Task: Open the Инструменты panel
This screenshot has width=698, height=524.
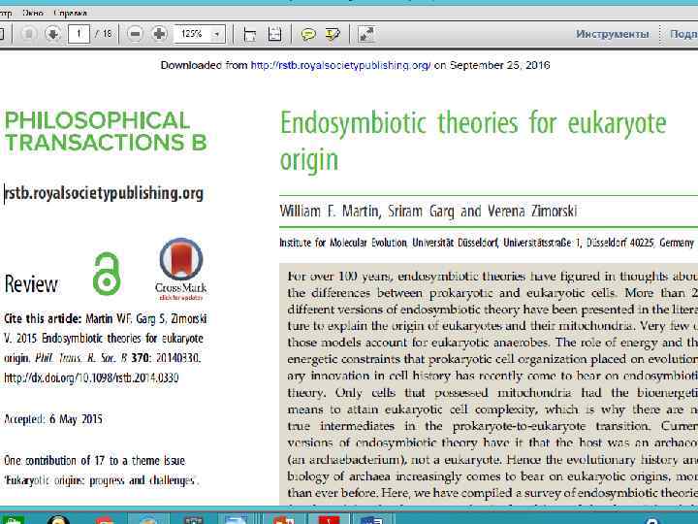Action: point(612,34)
